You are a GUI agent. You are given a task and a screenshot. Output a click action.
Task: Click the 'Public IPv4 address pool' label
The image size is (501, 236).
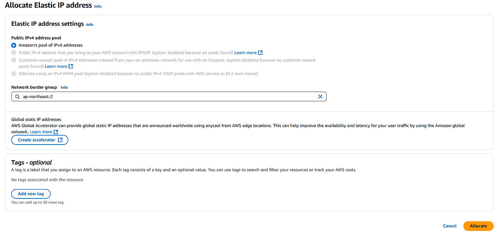pos(36,38)
